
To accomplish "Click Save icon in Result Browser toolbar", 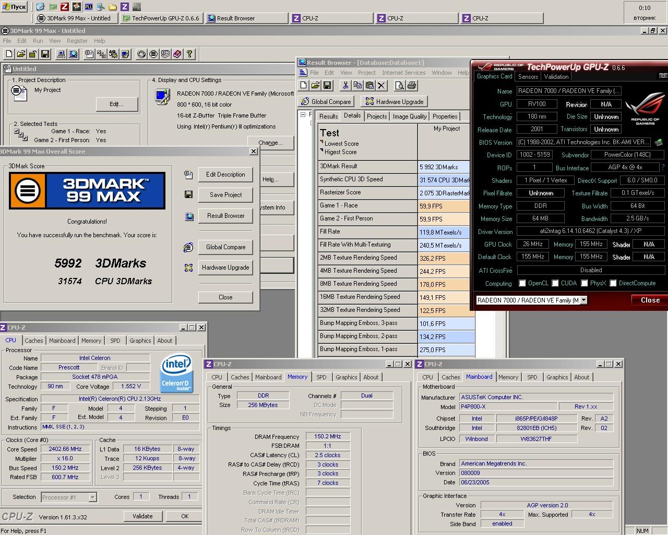I will pos(328,86).
